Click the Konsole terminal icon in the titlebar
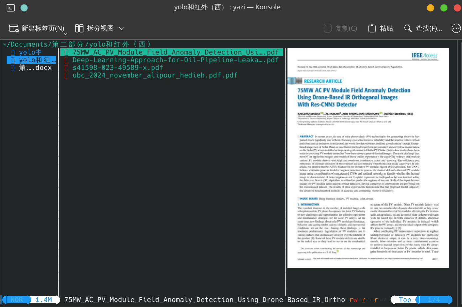 tap(10, 7)
